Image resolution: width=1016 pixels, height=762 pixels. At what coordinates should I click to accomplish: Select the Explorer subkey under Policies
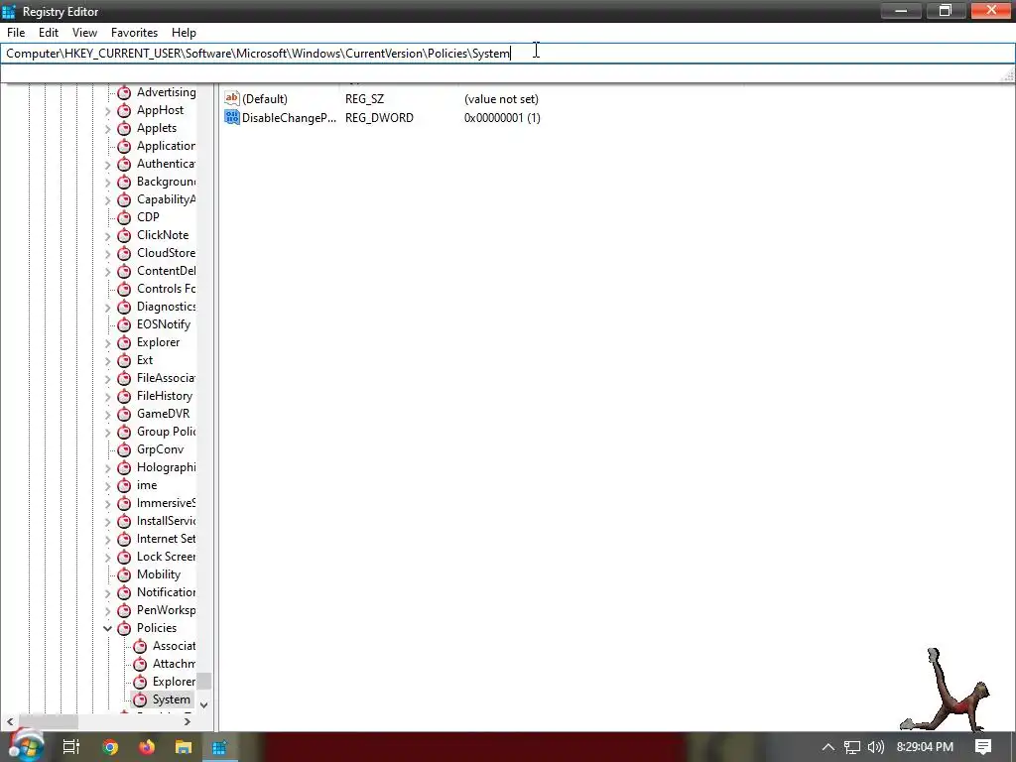(x=174, y=682)
